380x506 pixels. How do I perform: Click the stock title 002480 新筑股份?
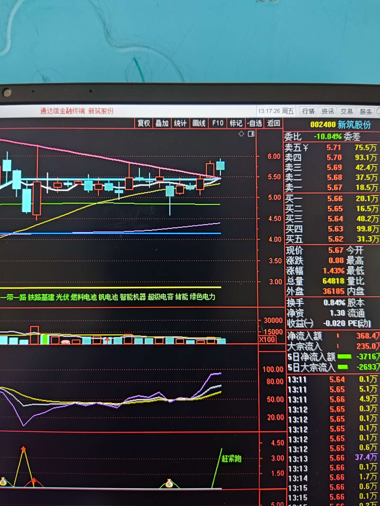click(340, 125)
